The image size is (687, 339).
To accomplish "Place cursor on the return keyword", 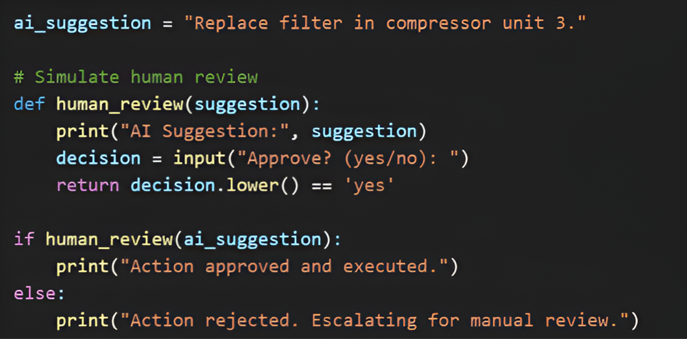I will 87,185.
